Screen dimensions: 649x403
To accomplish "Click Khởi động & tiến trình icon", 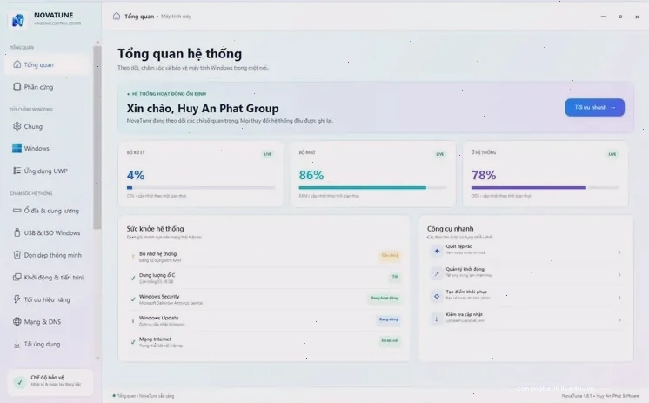I will (x=17, y=277).
